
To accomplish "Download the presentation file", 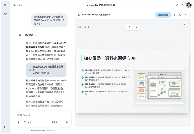I will click(x=174, y=15).
